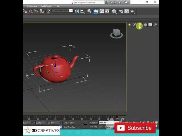Open the Help menu

[x=58, y=6]
